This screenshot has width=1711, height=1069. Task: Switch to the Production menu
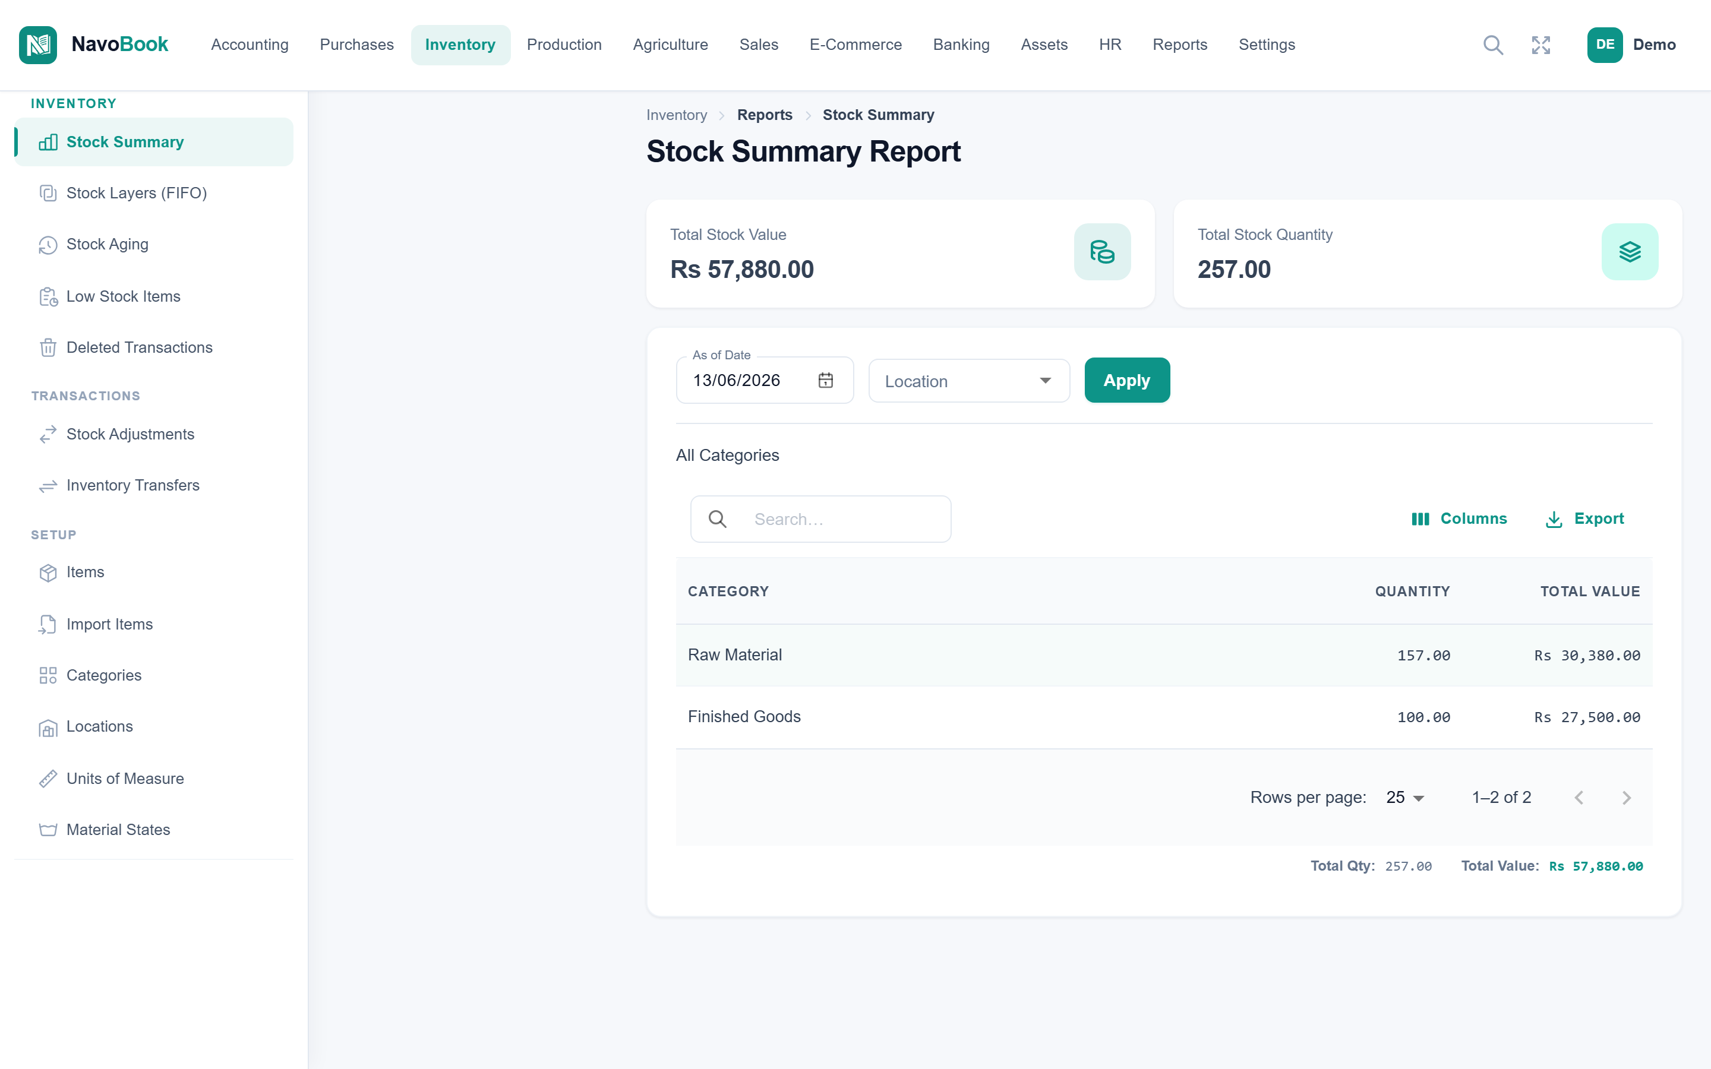pos(563,45)
